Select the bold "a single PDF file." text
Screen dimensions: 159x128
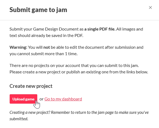coord(100,29)
